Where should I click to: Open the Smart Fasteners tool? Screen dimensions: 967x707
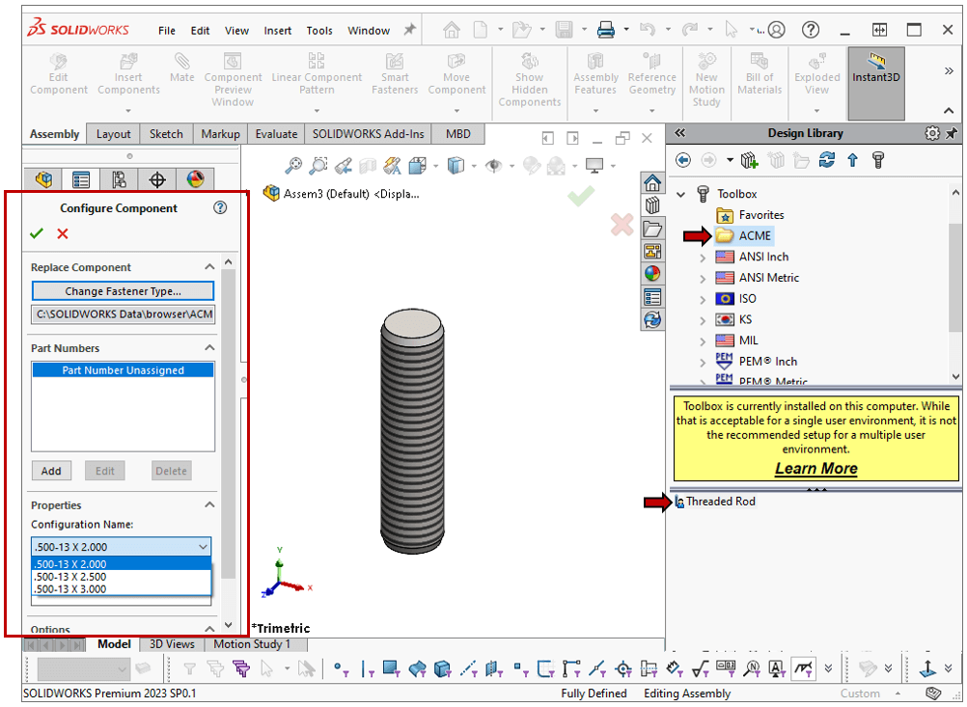tap(395, 72)
